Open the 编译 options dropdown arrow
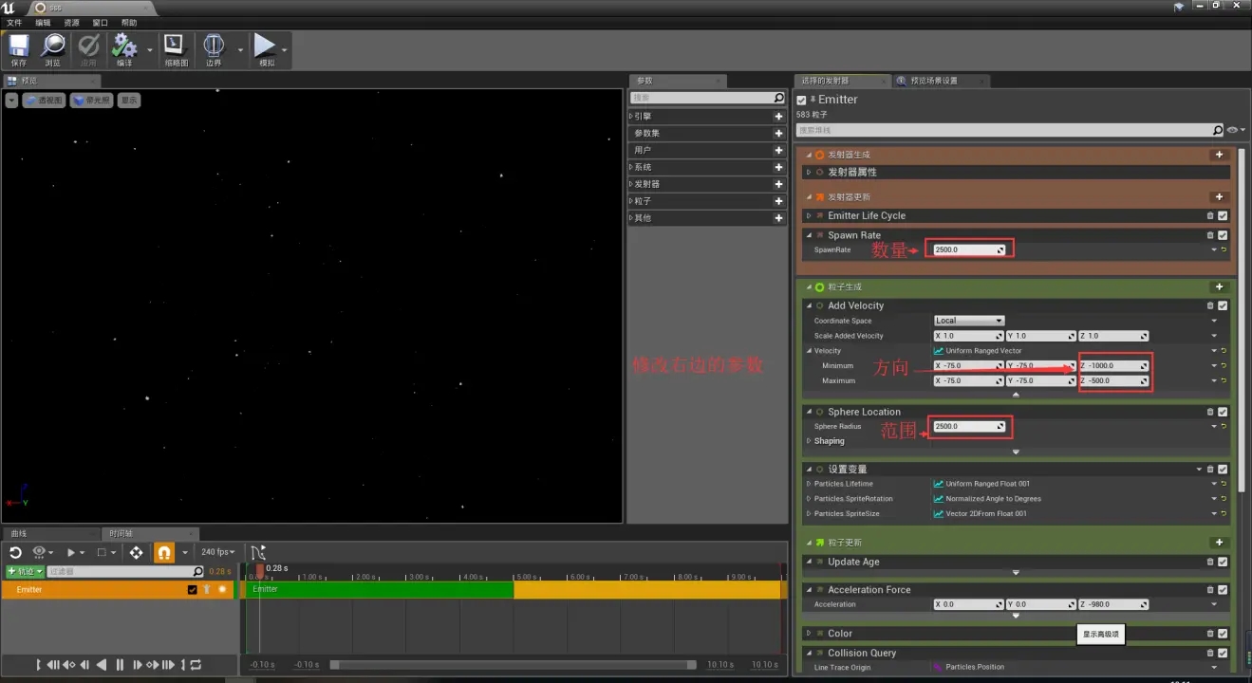This screenshot has height=683, width=1252. pyautogui.click(x=149, y=49)
